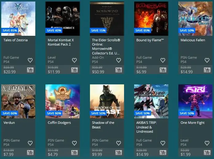Open AKIBA'S TRIP: Undead & Undressed title

(146, 127)
